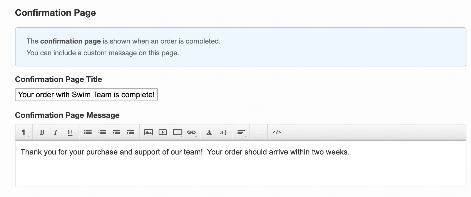Insert an unordered bullet list
The image size is (471, 197).
(x=88, y=132)
